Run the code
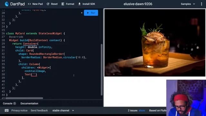This screenshot has height=116, width=206. pos(91,13)
